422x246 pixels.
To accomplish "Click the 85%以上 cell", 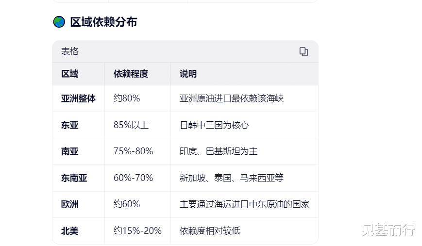I will click(131, 125).
